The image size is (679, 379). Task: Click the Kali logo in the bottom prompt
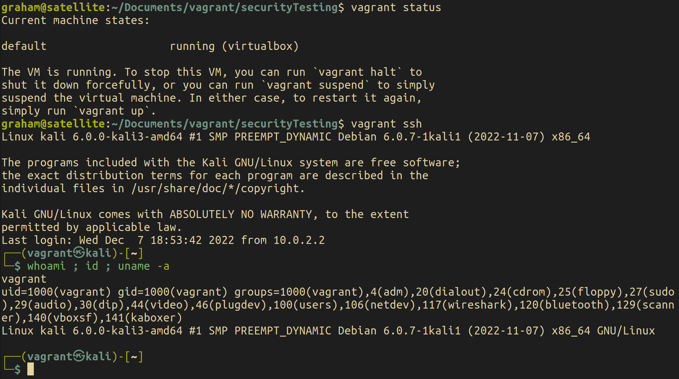79,356
